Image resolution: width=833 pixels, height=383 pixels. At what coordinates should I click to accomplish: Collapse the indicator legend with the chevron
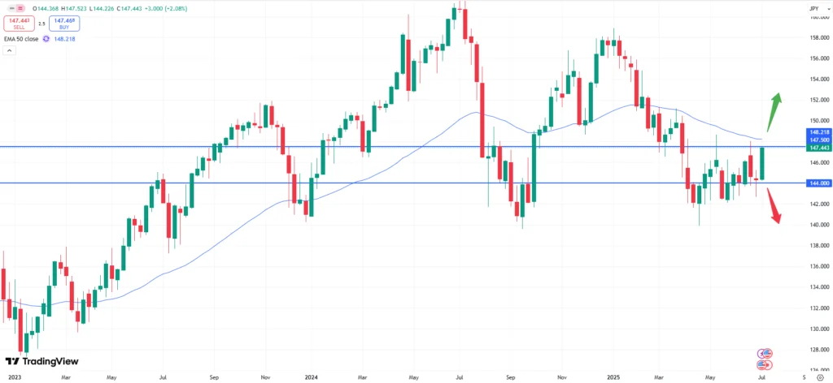[x=10, y=50]
